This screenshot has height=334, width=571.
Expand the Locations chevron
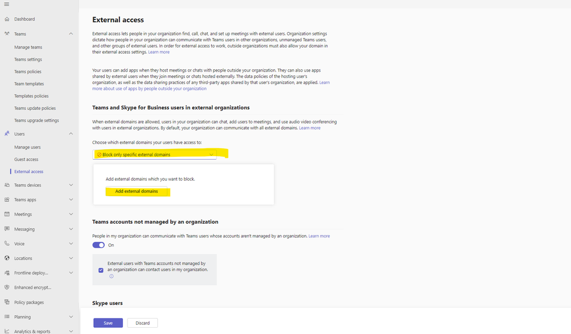click(71, 258)
